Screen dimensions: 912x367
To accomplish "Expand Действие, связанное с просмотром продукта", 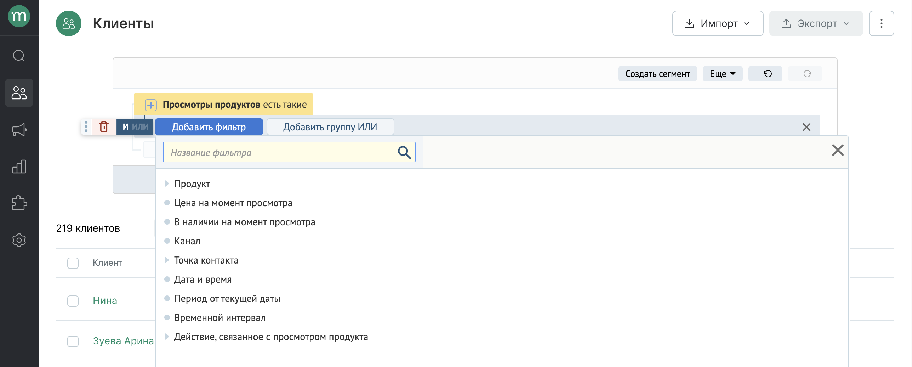I will 167,337.
